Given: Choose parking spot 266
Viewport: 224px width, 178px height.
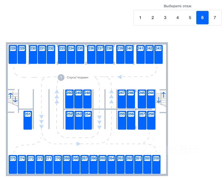Looking at the screenshot, I should [x=94, y=165].
